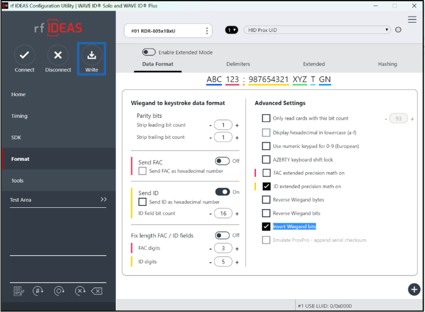Click the circular reload icon in bottom toolbar
Screen dimensions: 425x312
tap(59, 291)
